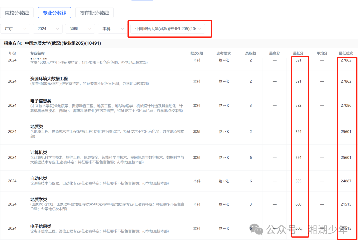The width and height of the screenshot is (359, 244).
Task: Click the 选考要求 column header
Action: pyautogui.click(x=224, y=53)
